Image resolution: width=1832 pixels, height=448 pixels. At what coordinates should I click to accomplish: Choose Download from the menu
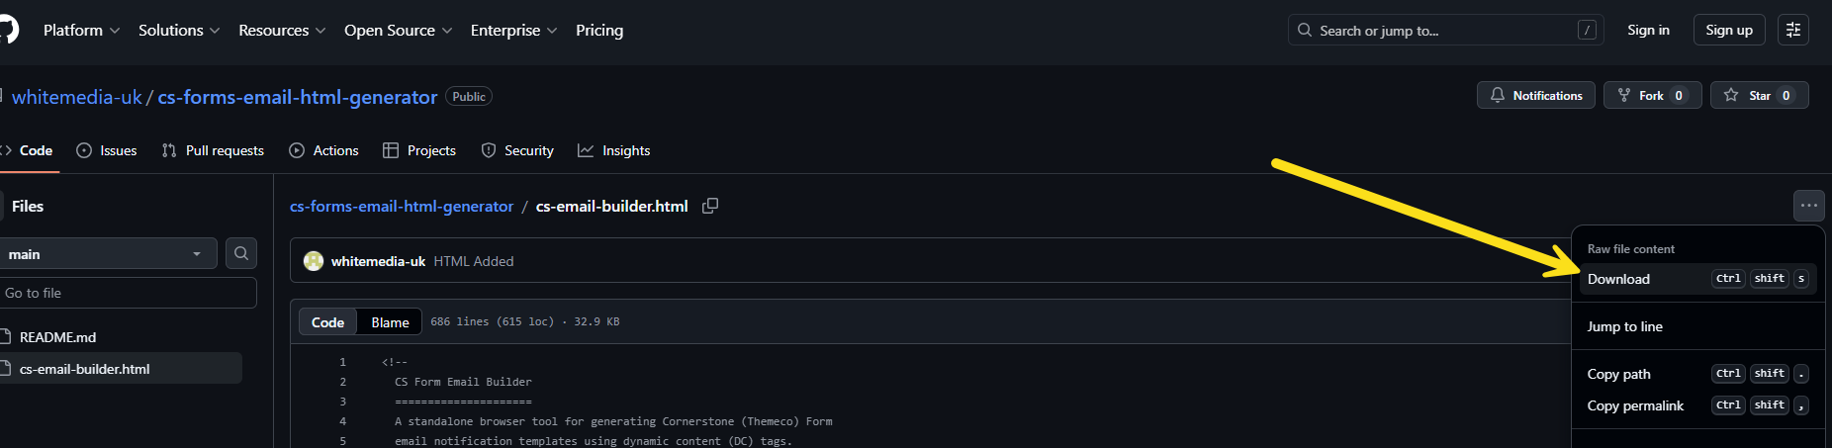click(x=1618, y=279)
